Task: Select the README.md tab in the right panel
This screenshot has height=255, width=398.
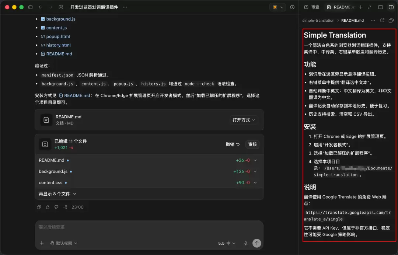Action: [341, 7]
